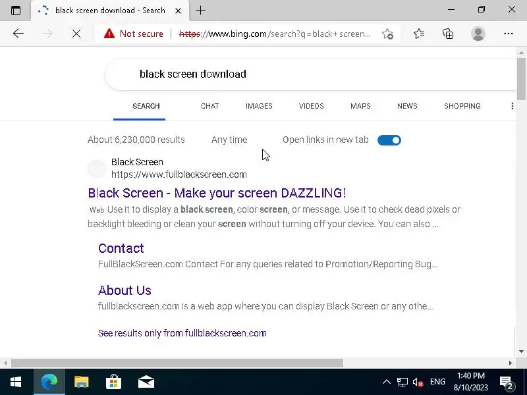Click the Not secure warning icon

109,34
